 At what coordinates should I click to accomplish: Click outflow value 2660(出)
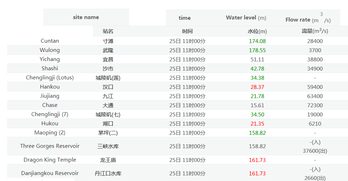click(x=315, y=178)
